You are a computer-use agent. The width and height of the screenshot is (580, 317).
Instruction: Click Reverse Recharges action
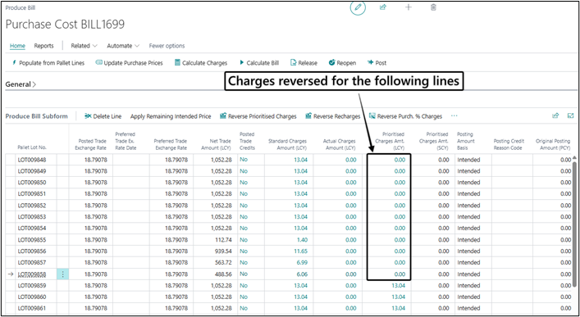click(x=332, y=116)
